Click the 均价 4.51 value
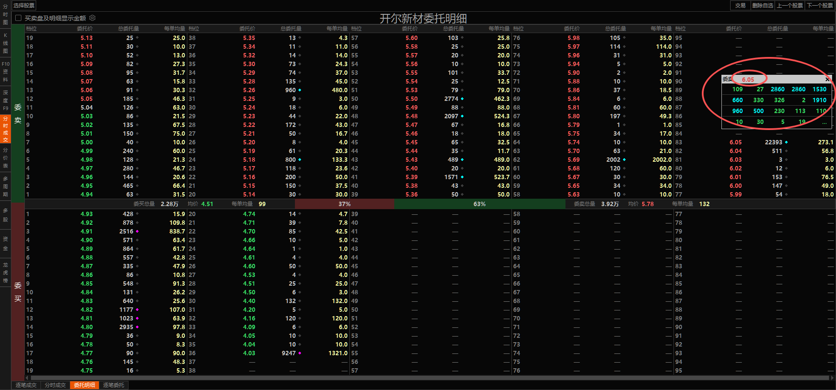This screenshot has width=836, height=390. 207,204
